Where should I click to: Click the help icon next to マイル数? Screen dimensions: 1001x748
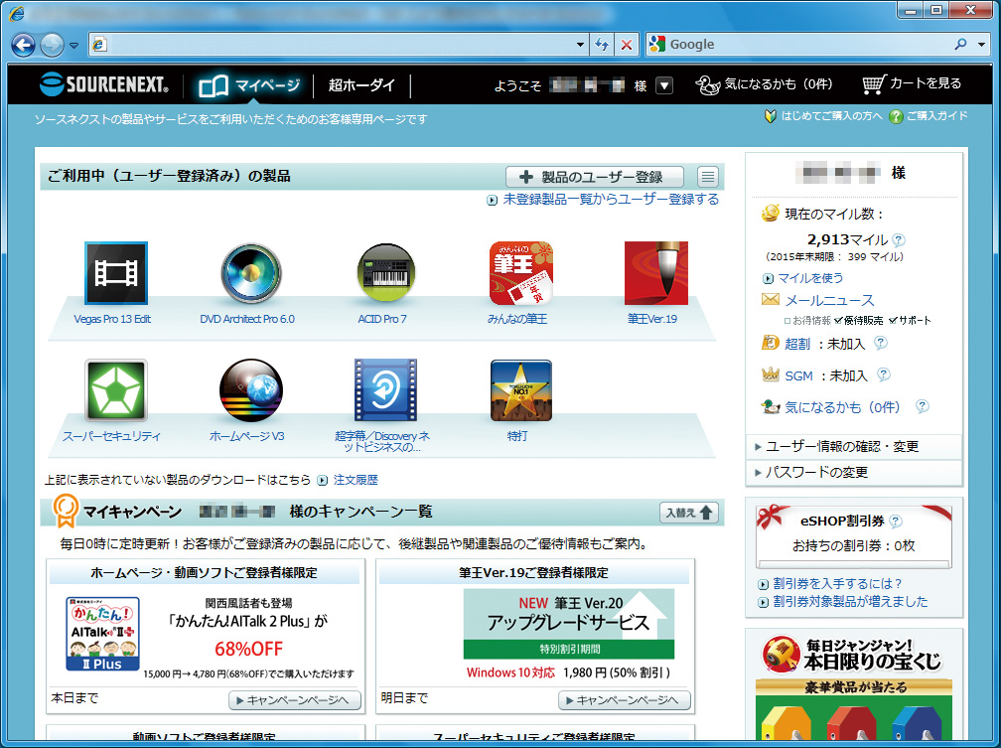(898, 239)
